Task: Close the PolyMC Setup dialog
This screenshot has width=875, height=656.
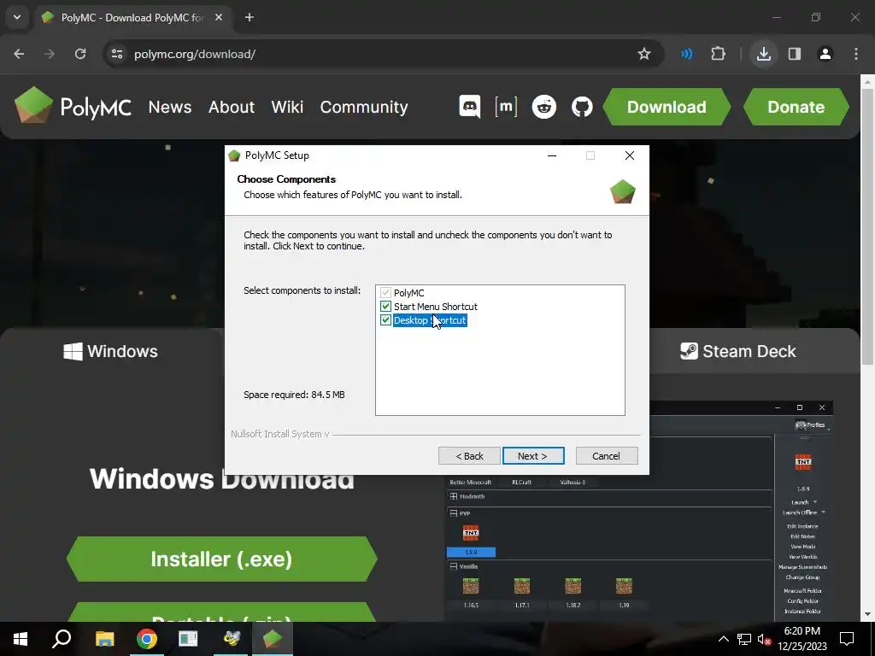Action: [x=630, y=155]
